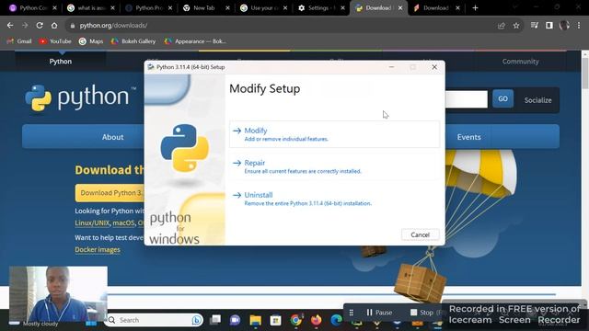Cancel the Python setup dialog

click(x=420, y=234)
